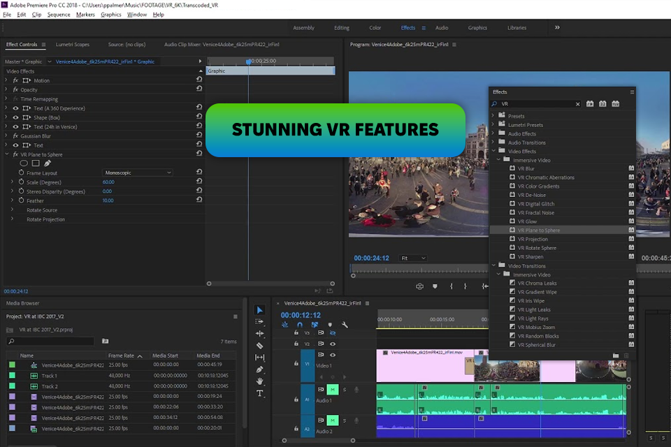
Task: Switch to Audio Clip Mixer tab
Action: tap(222, 45)
